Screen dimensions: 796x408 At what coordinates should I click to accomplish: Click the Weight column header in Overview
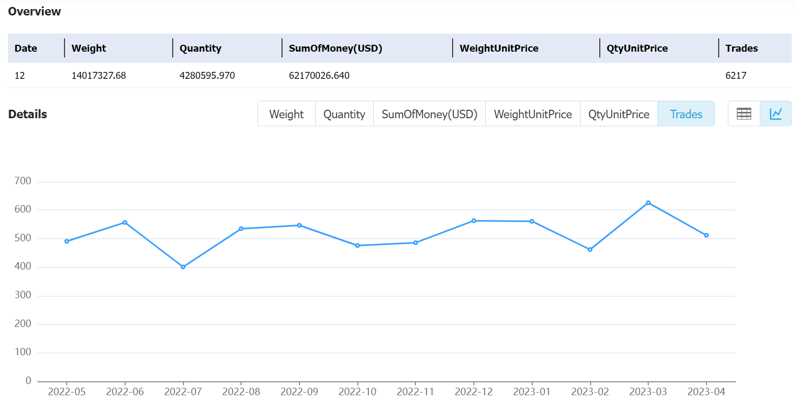[x=89, y=48]
